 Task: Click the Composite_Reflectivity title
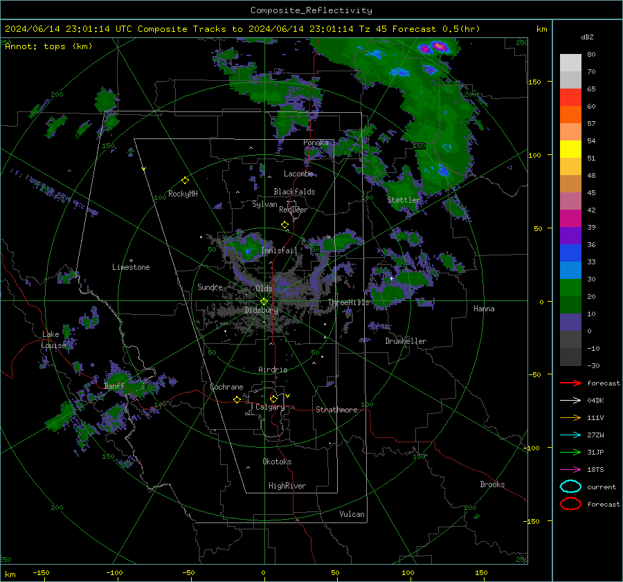311,10
